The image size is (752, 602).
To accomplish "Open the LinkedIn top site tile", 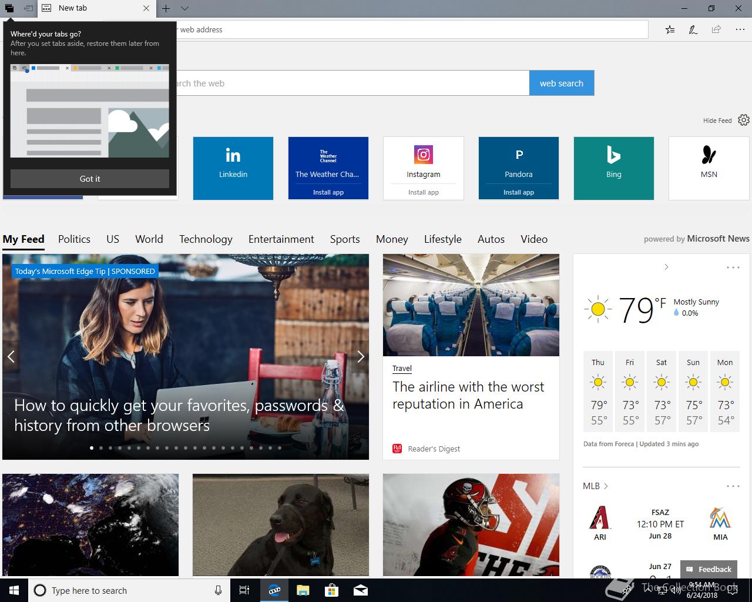I will click(233, 168).
